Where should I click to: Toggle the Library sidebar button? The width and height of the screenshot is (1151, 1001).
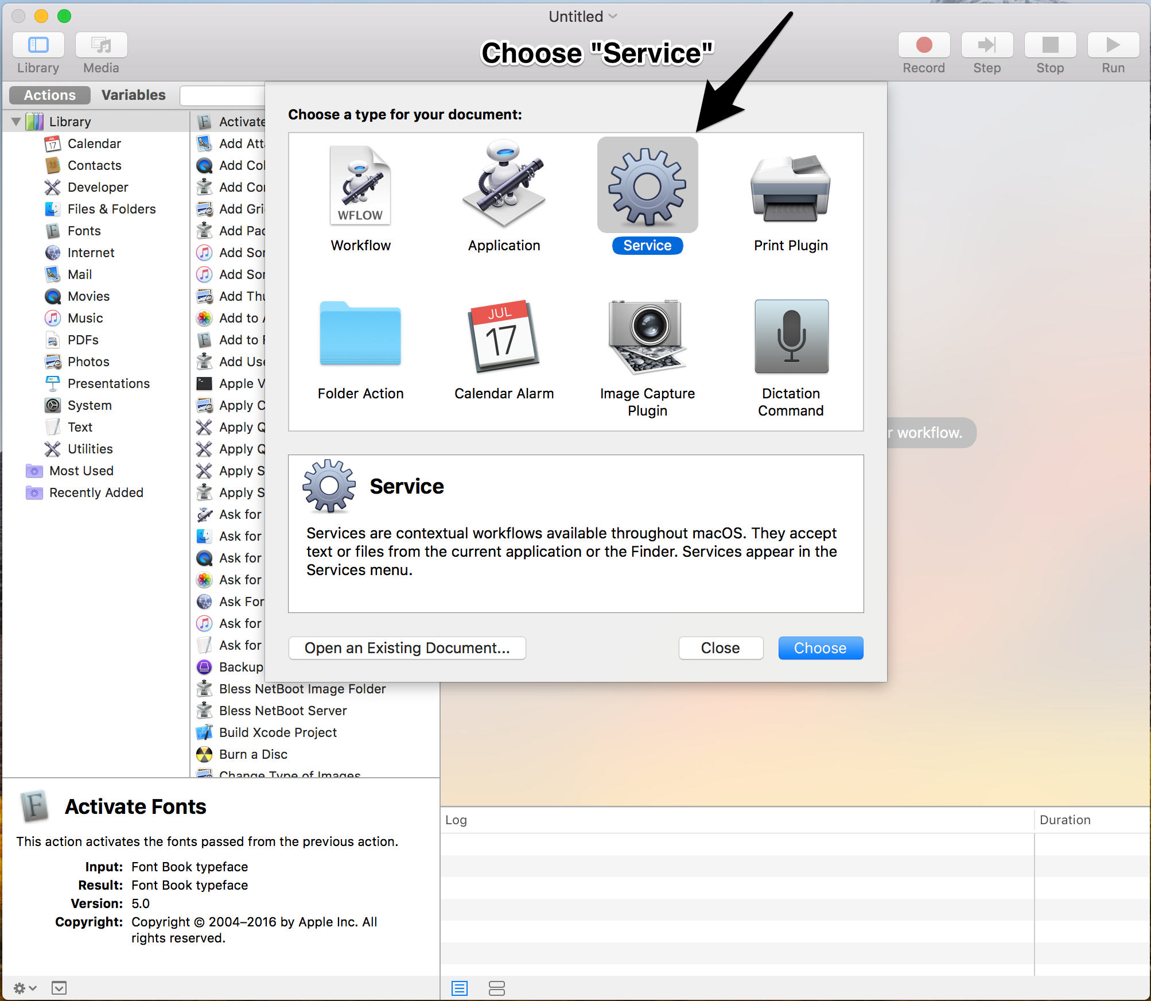[38, 45]
